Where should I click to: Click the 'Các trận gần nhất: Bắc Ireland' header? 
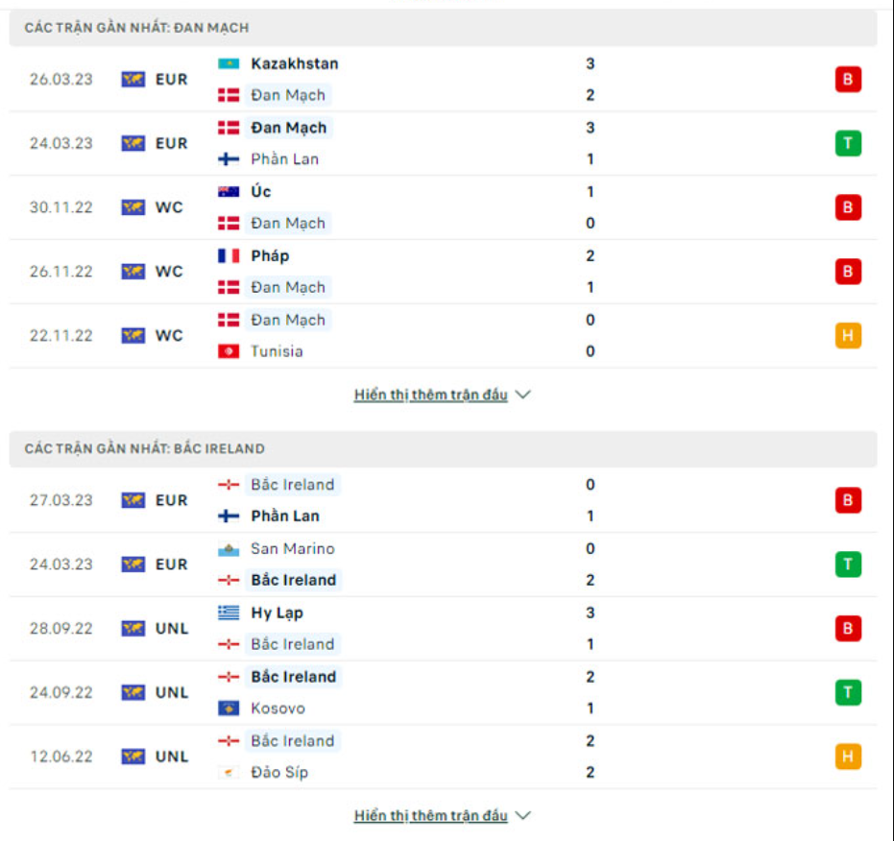point(145,449)
